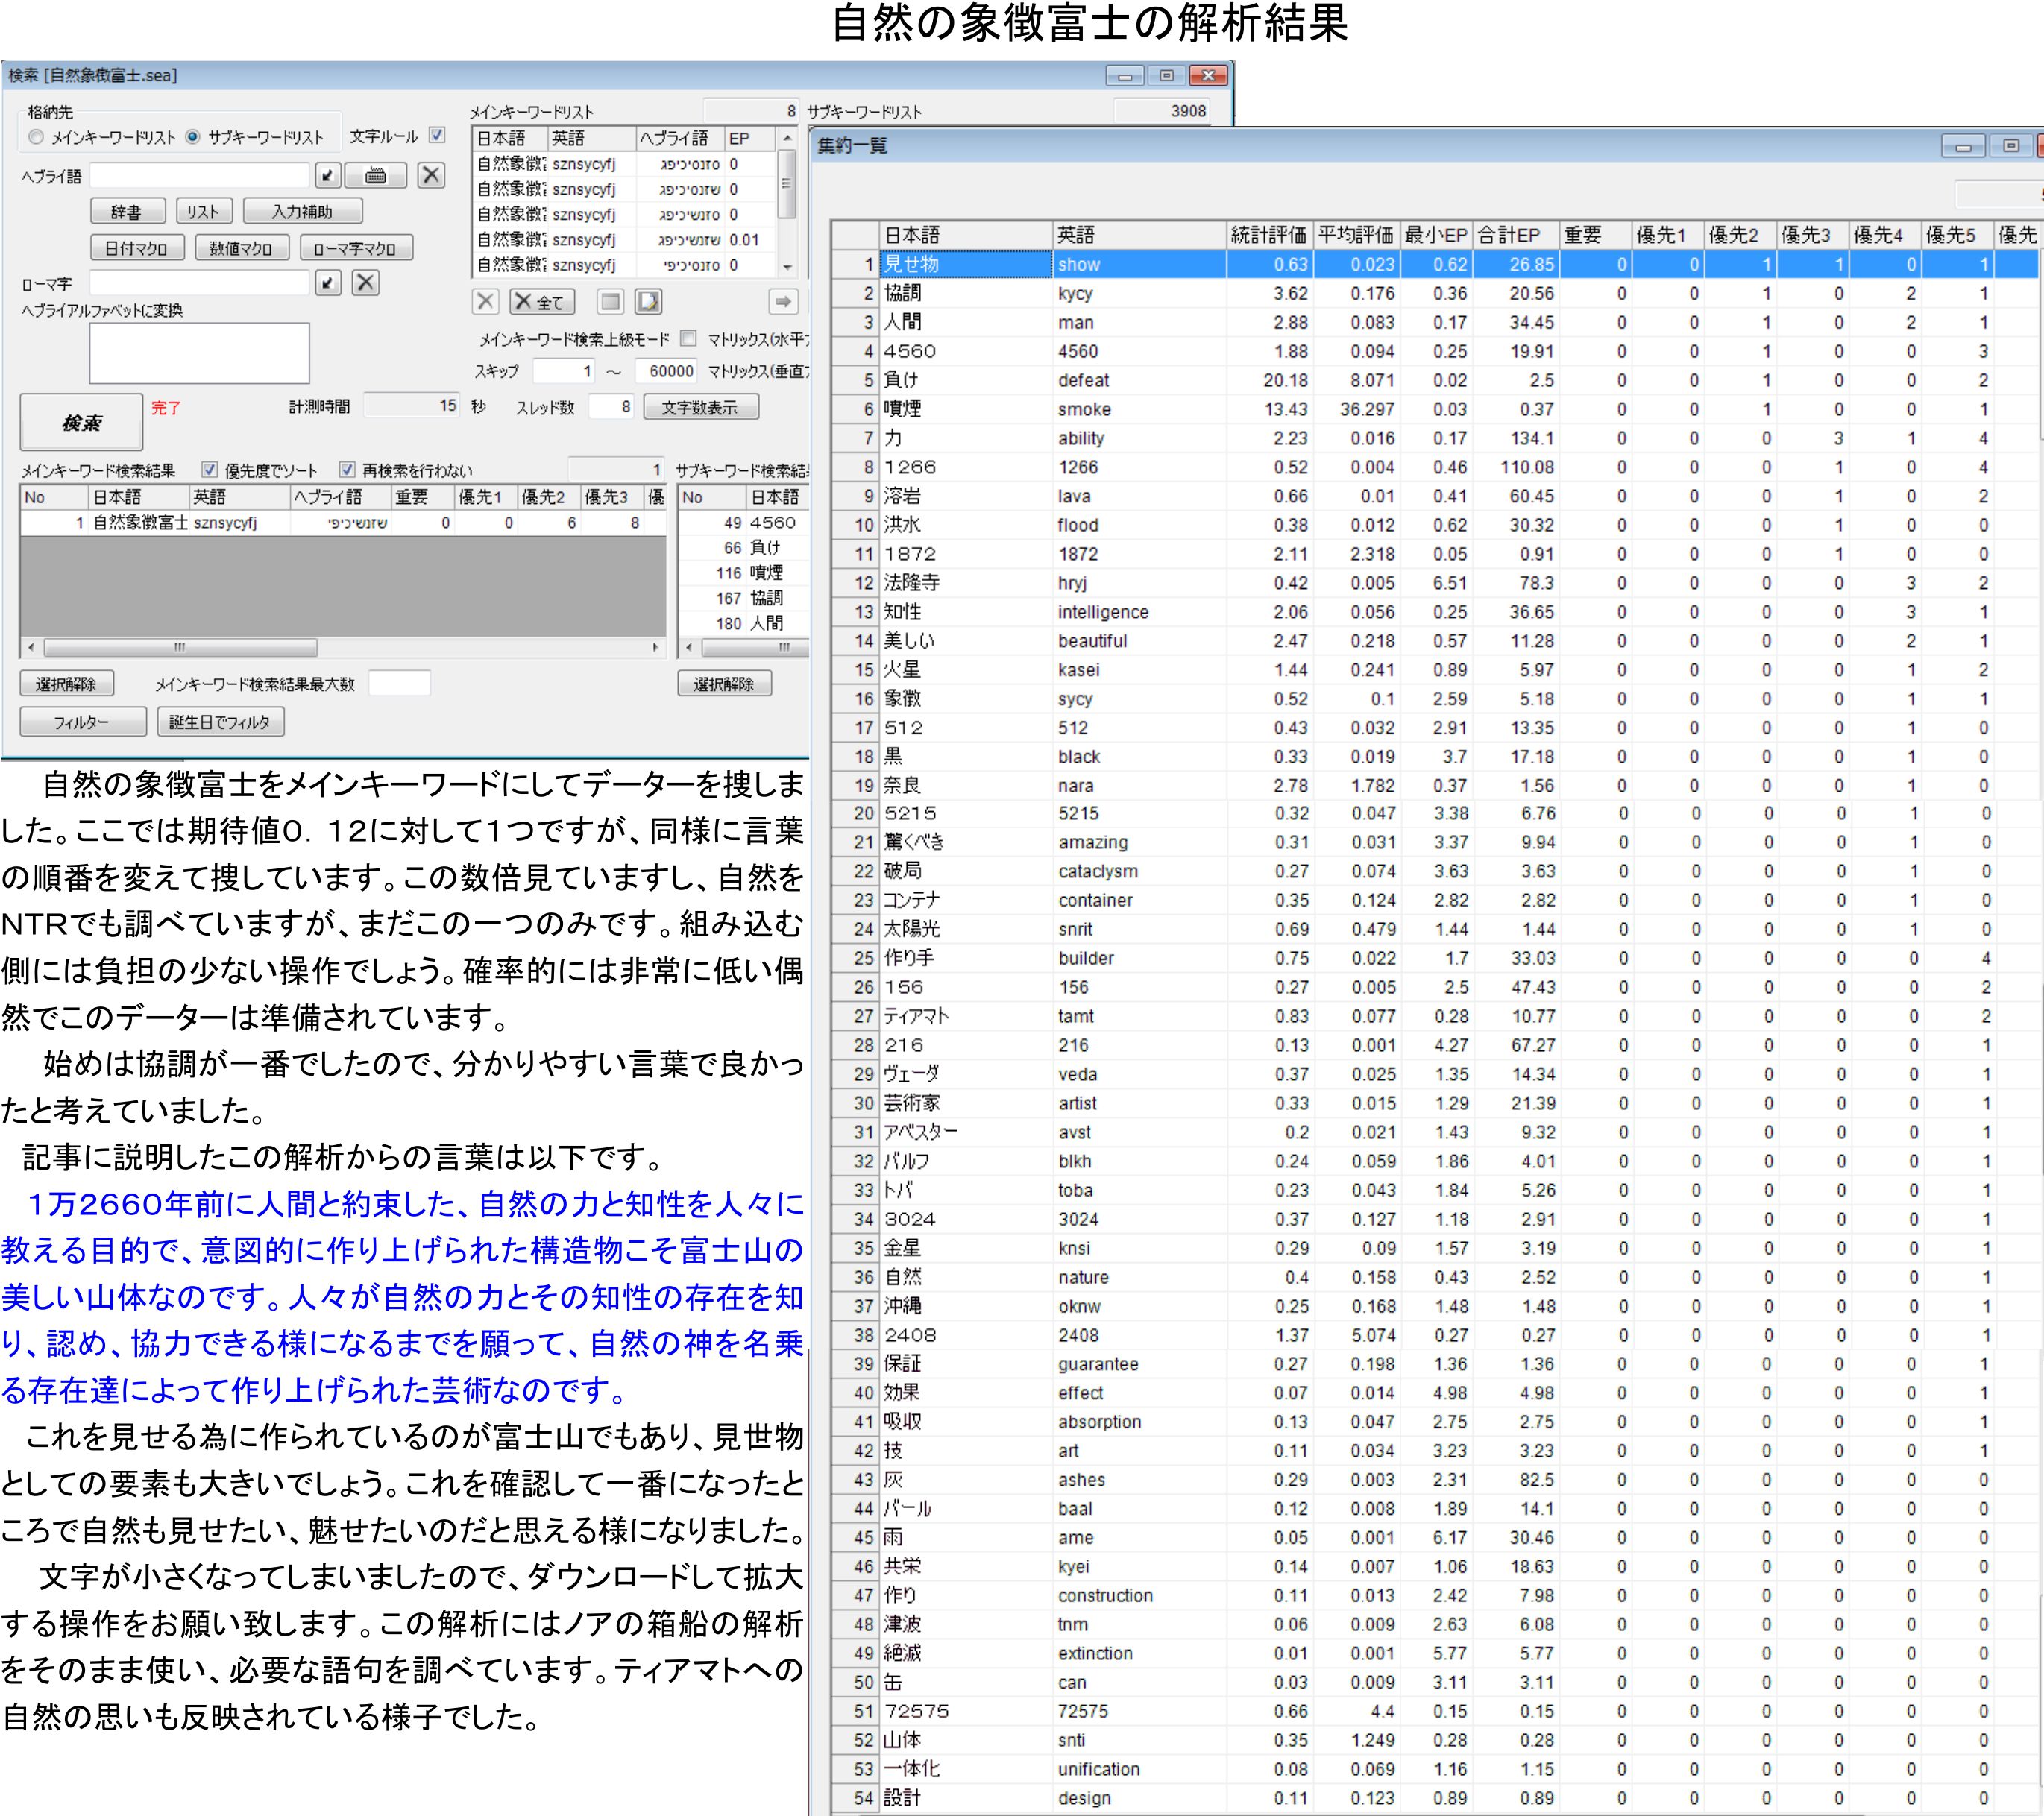Click the 誕生日でフィルタ button
This screenshot has width=2044, height=1816.
(220, 722)
